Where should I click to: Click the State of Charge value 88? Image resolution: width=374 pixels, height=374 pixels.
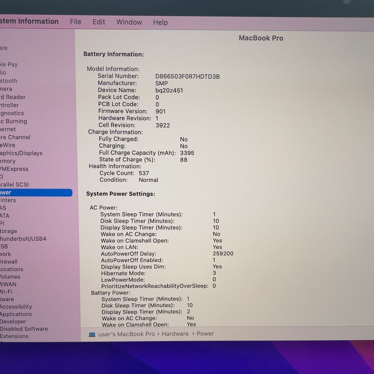184,160
